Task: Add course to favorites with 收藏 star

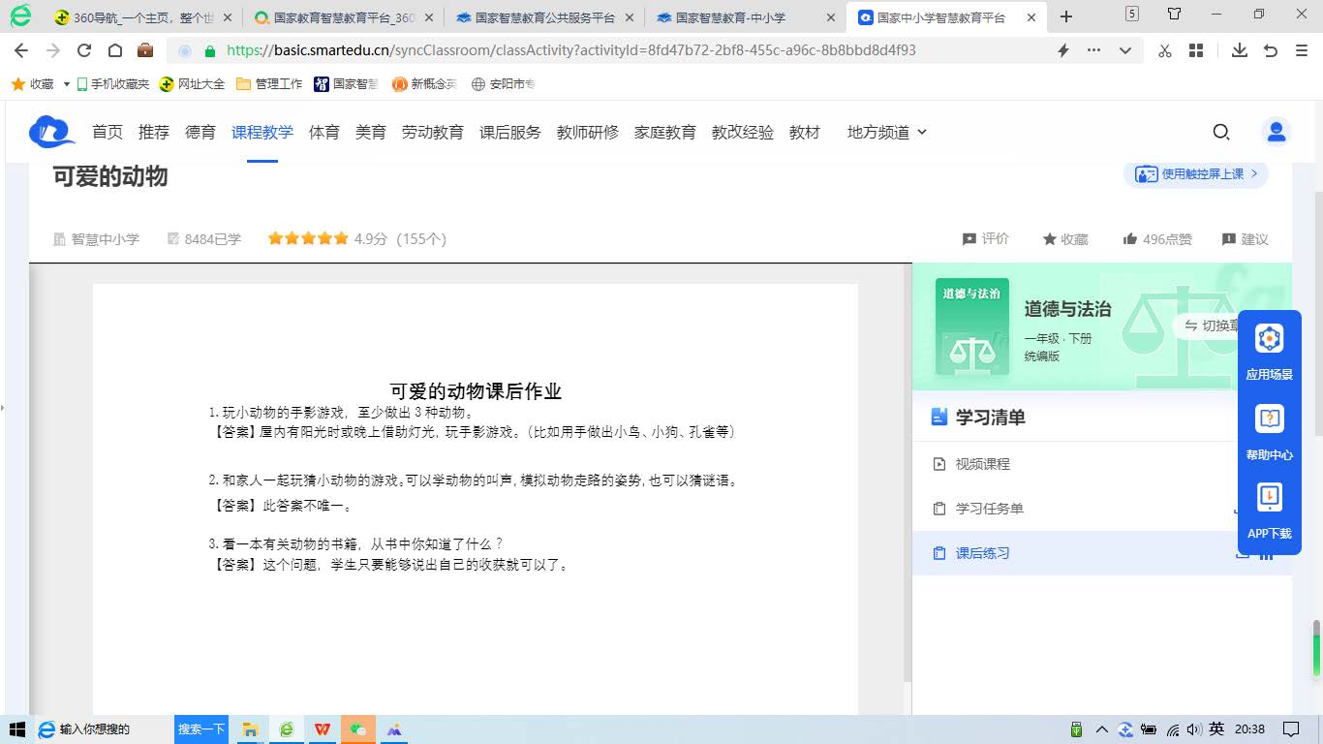Action: [x=1065, y=239]
